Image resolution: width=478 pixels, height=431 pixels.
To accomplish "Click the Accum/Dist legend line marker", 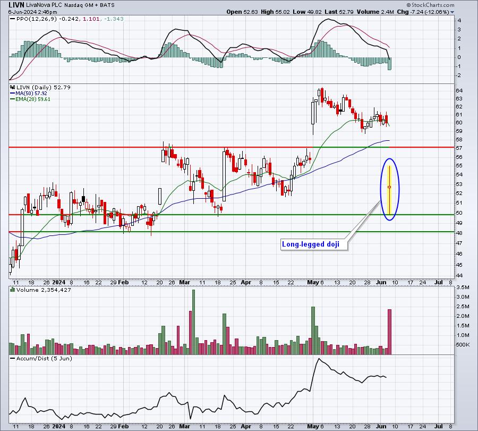I will coord(13,358).
